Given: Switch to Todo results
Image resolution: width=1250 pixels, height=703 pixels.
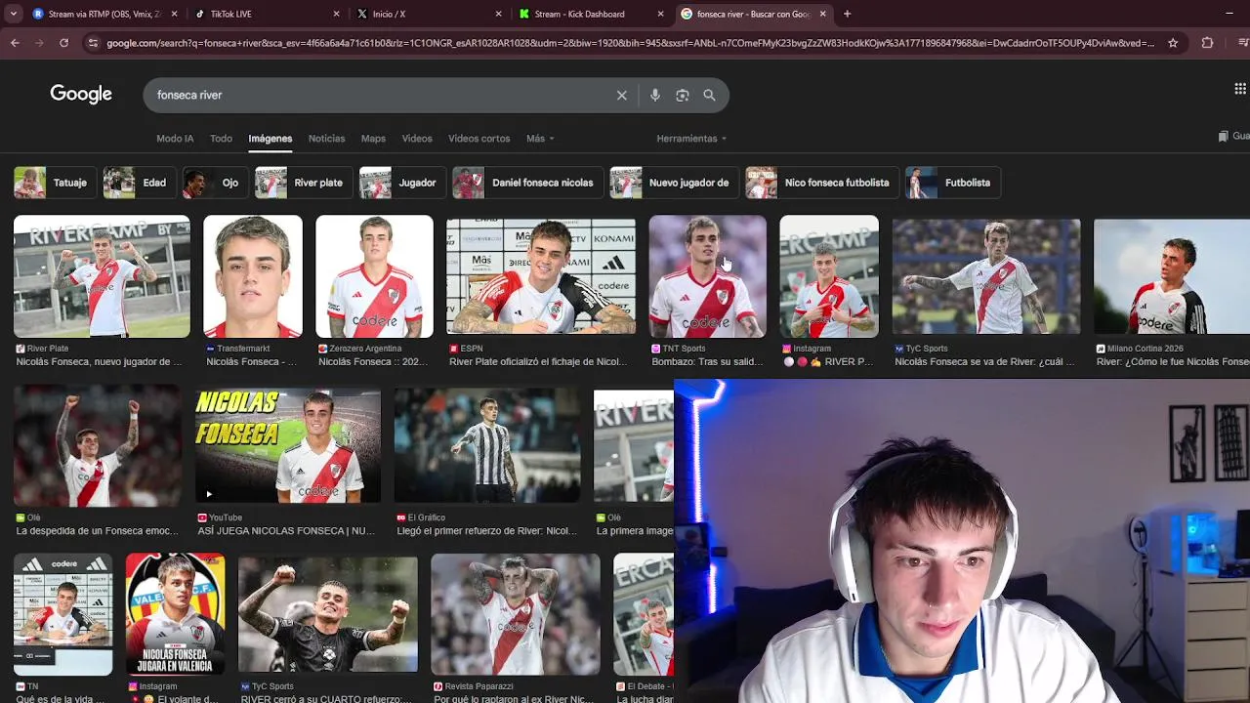Looking at the screenshot, I should tap(222, 139).
